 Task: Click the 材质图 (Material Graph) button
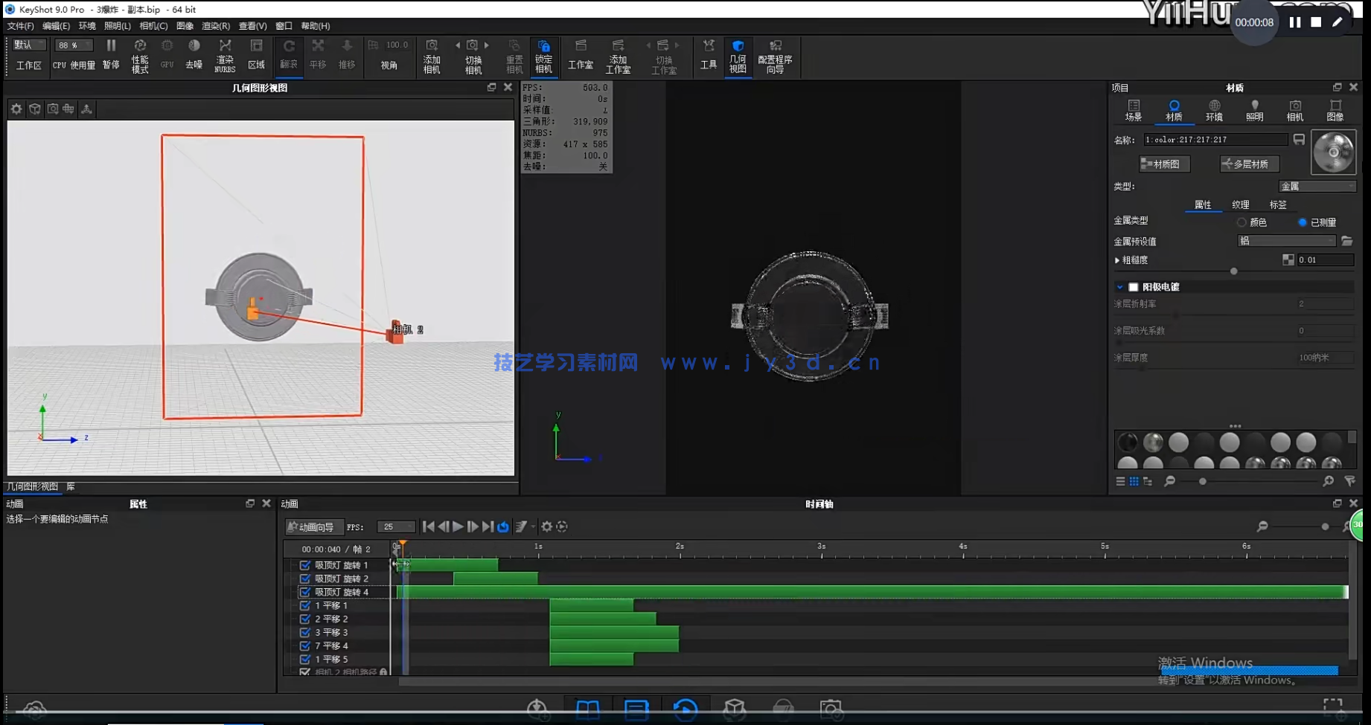[x=1164, y=164]
